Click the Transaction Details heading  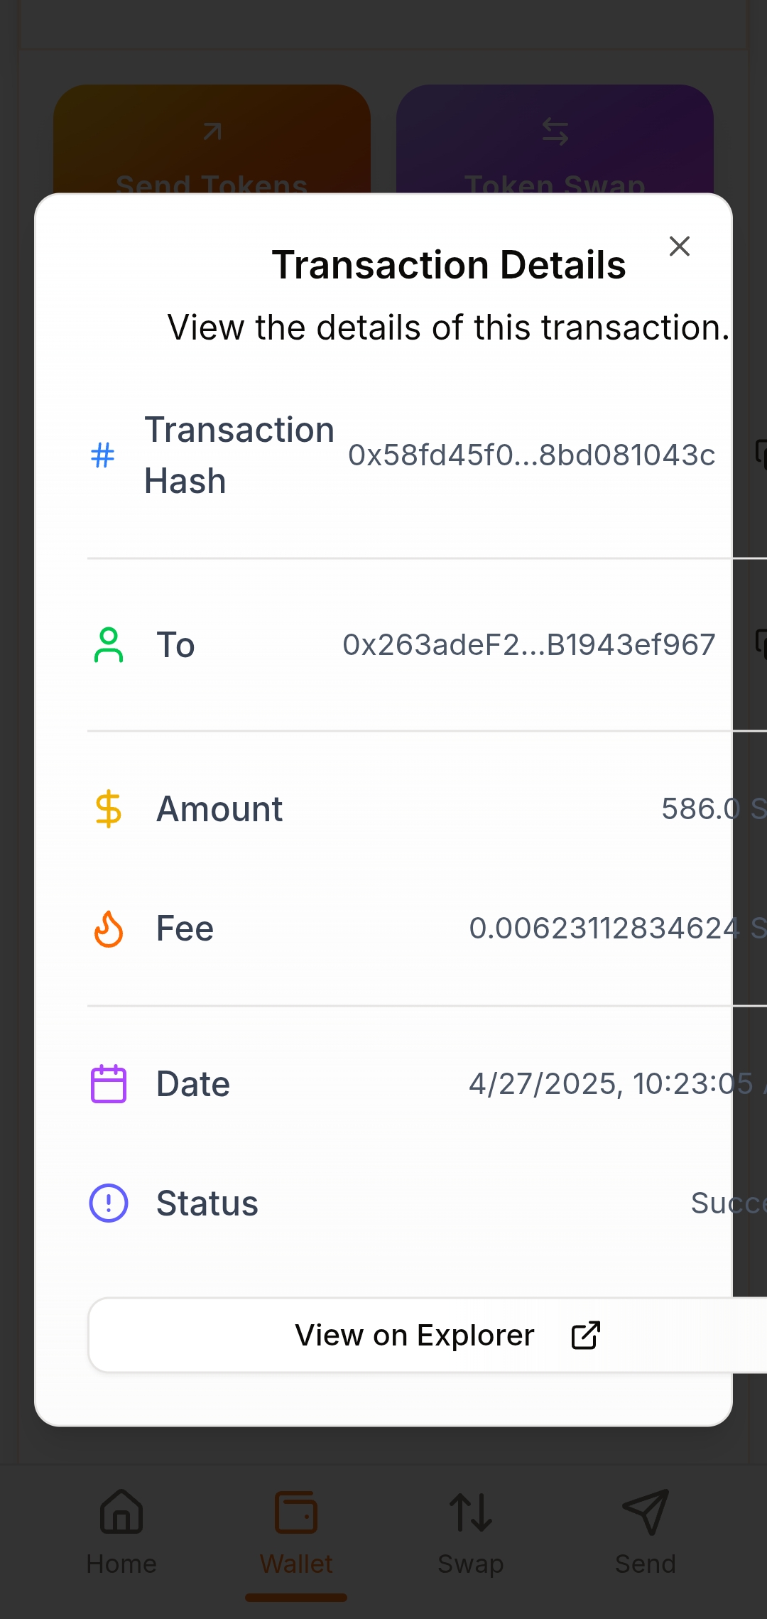coord(449,265)
